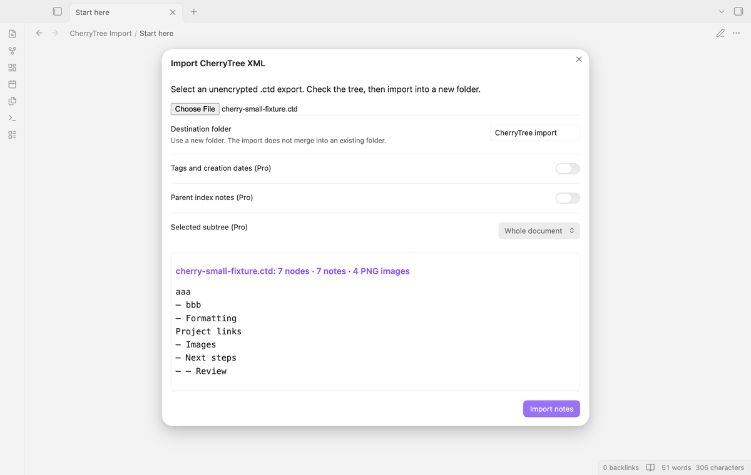The width and height of the screenshot is (751, 475).
Task: Enable Parent index notes toggle
Action: click(x=568, y=198)
